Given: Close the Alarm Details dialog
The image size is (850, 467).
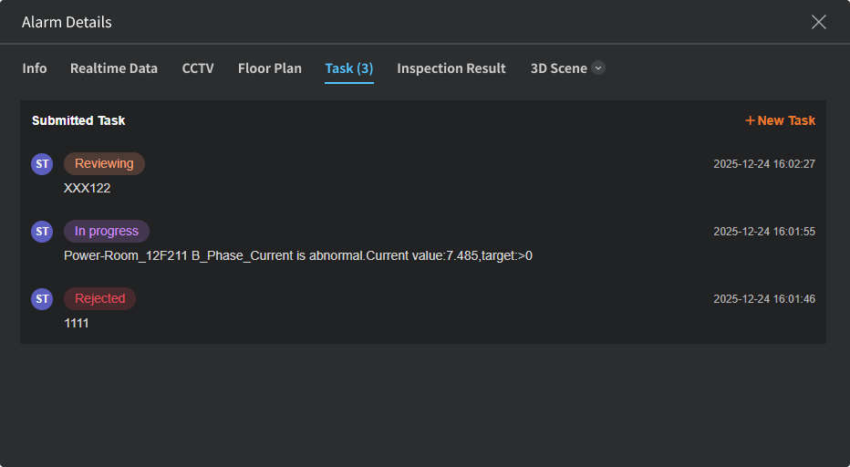Looking at the screenshot, I should (819, 22).
